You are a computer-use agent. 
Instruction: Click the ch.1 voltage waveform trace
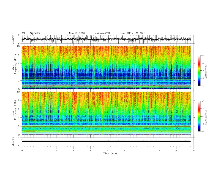pos(106,39)
